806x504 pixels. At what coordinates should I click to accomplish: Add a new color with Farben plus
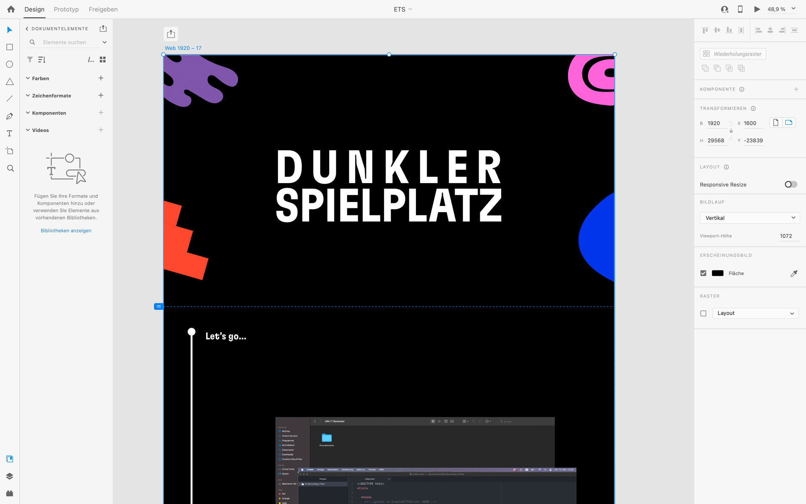tap(101, 78)
